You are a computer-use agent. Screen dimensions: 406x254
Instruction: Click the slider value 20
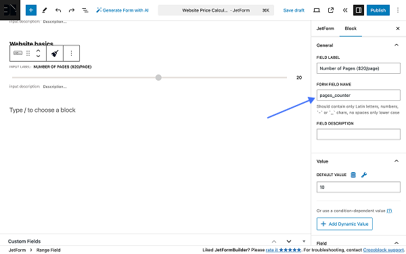(299, 77)
